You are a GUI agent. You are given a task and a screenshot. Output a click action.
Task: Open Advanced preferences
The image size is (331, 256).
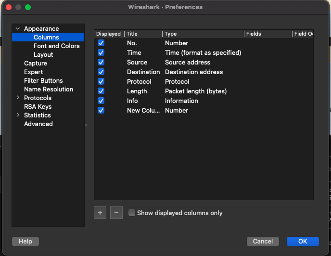[38, 124]
